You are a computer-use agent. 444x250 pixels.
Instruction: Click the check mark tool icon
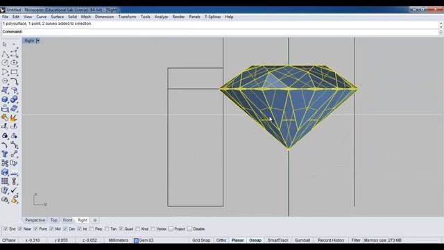point(14,190)
